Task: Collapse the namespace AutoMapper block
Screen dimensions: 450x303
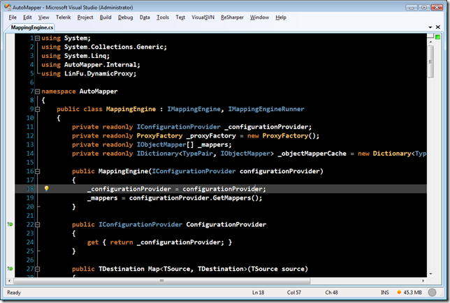Action: click(37, 91)
